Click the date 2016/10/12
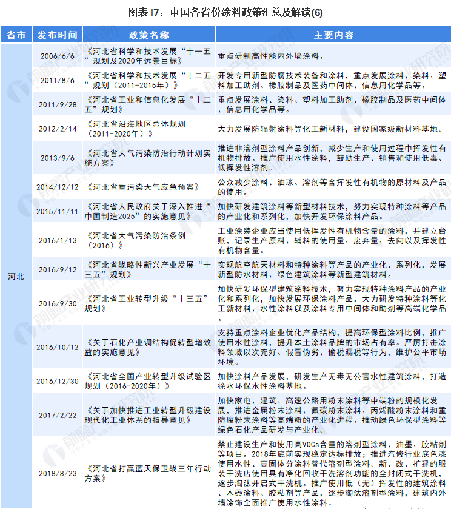Image resolution: width=451 pixels, height=509 pixels. point(57,347)
